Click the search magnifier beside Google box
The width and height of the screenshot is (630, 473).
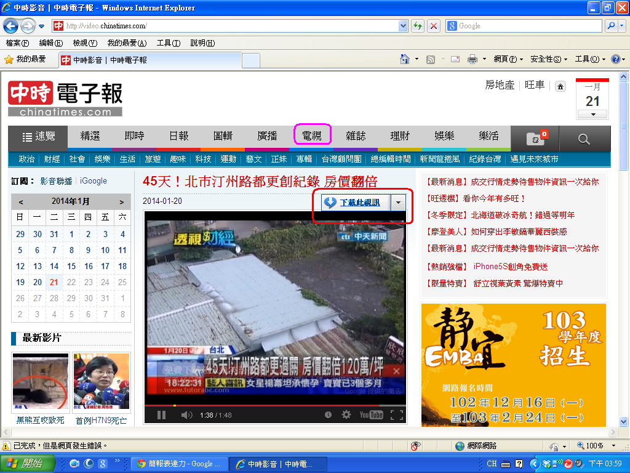611,26
